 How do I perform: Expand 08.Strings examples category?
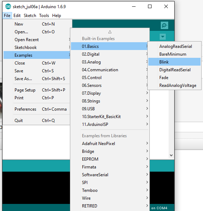pos(110,101)
